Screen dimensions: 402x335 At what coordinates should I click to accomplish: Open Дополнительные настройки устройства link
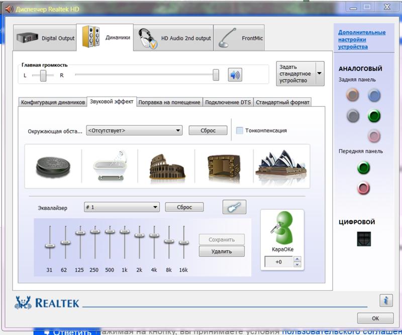point(362,40)
